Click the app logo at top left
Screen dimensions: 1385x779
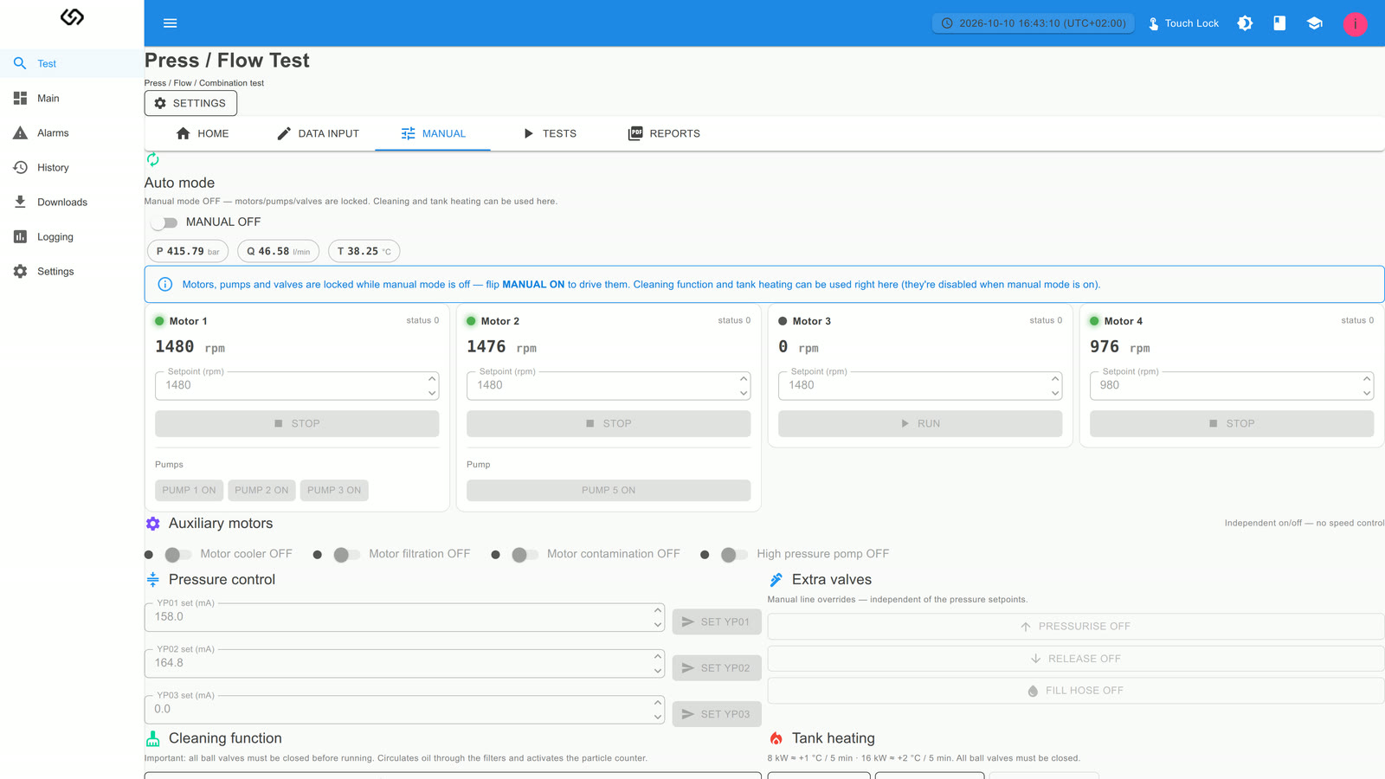72,17
